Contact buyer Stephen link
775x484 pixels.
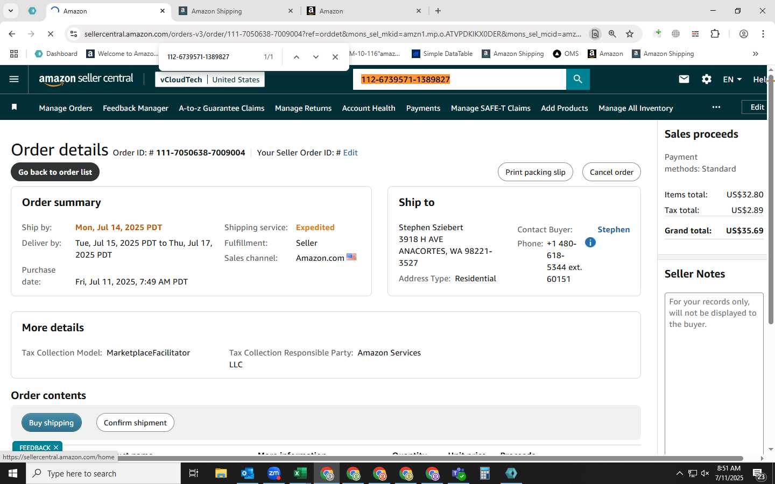click(x=614, y=230)
